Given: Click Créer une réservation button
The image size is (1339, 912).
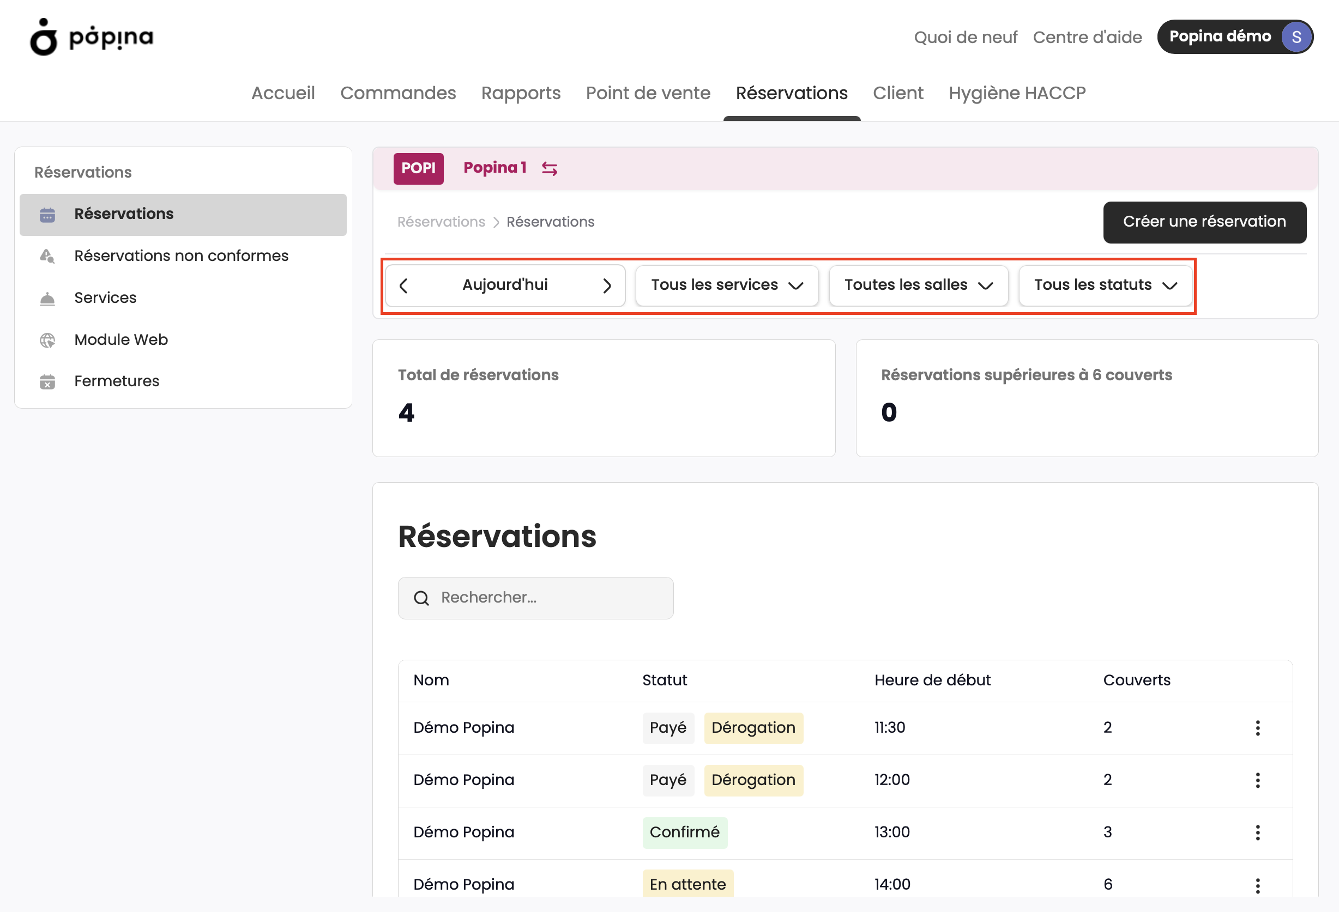Looking at the screenshot, I should (x=1204, y=222).
